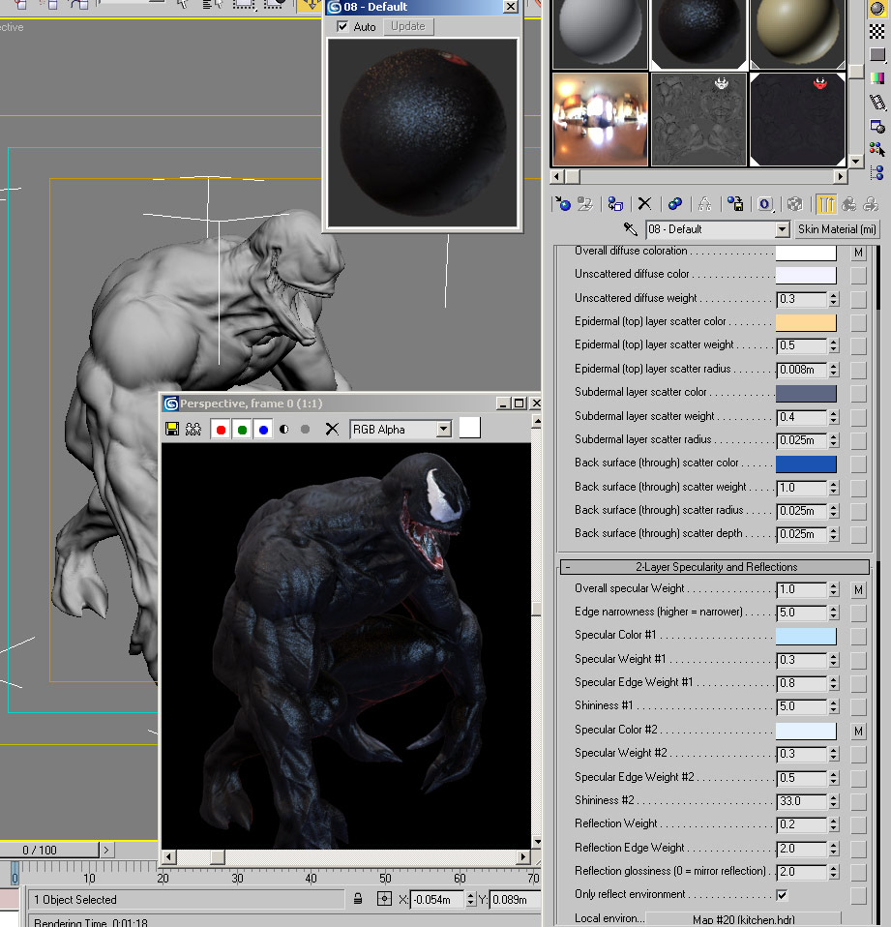Clear the render frame with X icon
This screenshot has height=927, width=891.
[332, 430]
